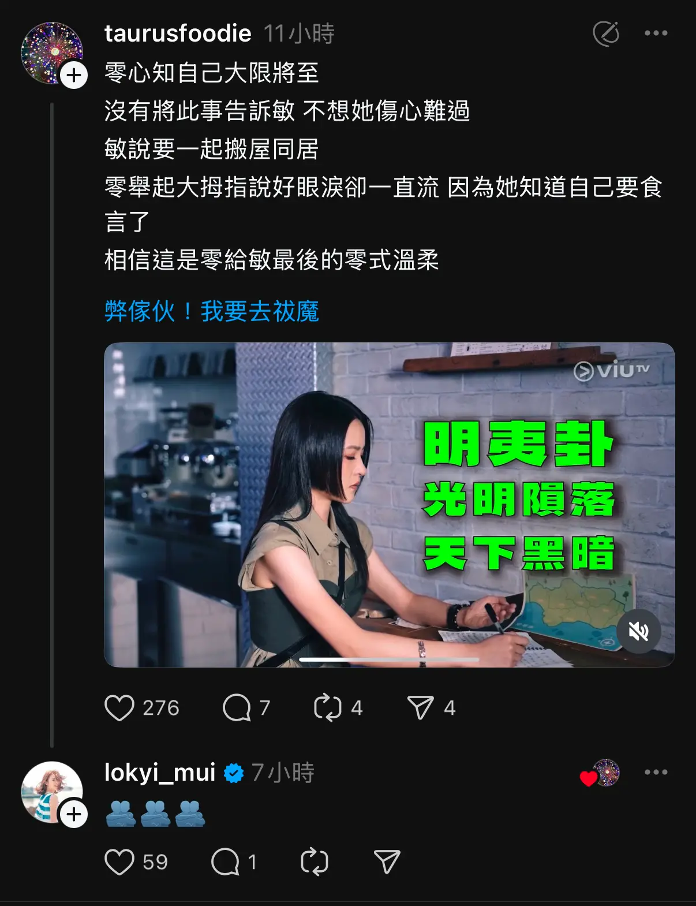Share lokyi_mui's reply
Screen dimensions: 696x906
pos(387,862)
